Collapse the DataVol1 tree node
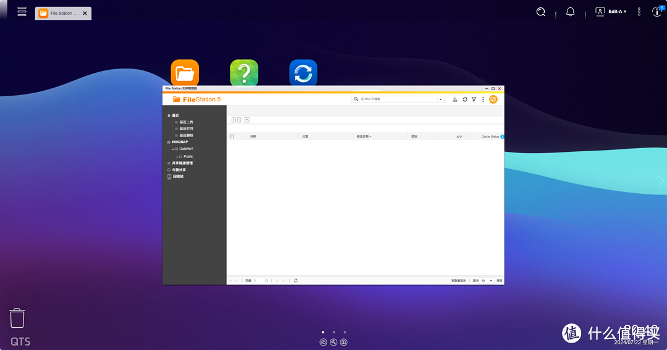Image resolution: width=667 pixels, height=350 pixels. pyautogui.click(x=173, y=149)
